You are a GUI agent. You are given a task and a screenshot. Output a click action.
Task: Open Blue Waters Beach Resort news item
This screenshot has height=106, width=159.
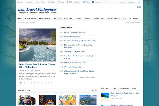(x=78, y=46)
